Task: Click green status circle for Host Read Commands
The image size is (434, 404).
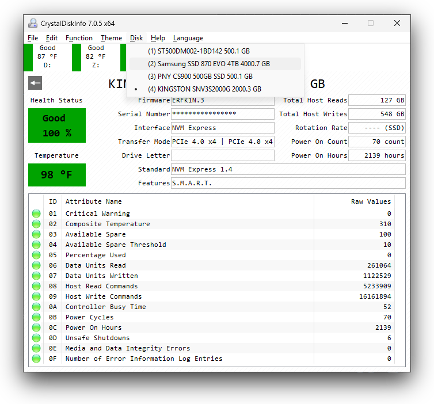Action: (x=36, y=286)
